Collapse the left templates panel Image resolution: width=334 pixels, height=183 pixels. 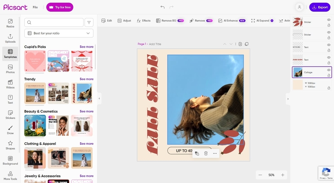click(99, 98)
